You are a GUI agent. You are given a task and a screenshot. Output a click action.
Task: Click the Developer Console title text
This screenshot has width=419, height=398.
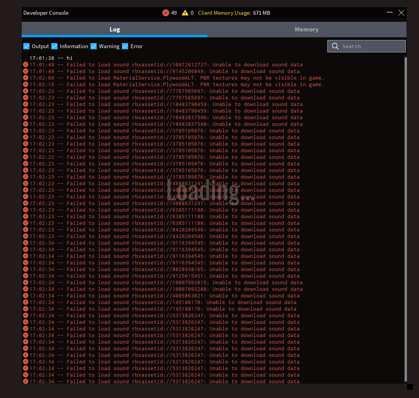46,13
